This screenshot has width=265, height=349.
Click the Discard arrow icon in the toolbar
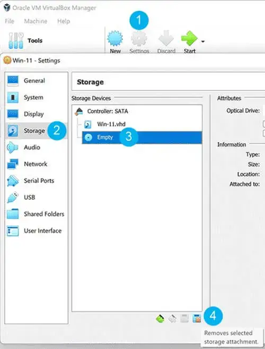[x=166, y=38]
